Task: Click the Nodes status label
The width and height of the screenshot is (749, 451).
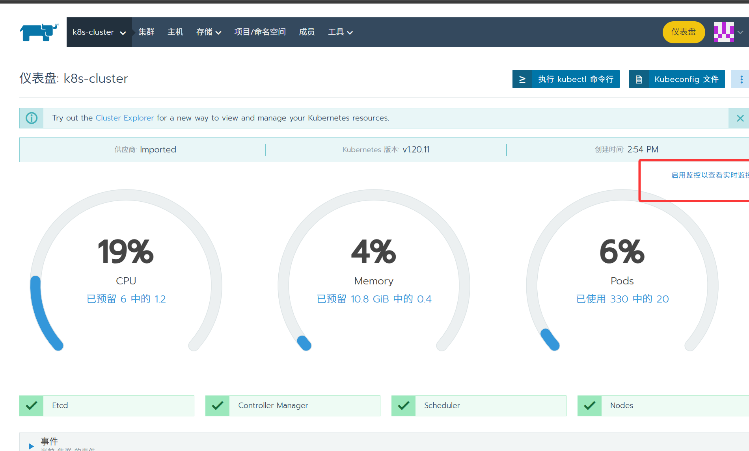Action: (622, 406)
